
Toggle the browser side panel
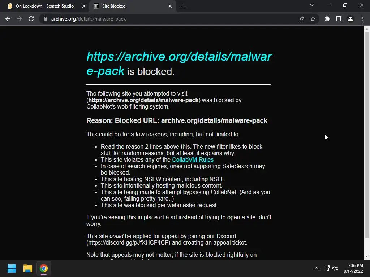pyautogui.click(x=339, y=19)
